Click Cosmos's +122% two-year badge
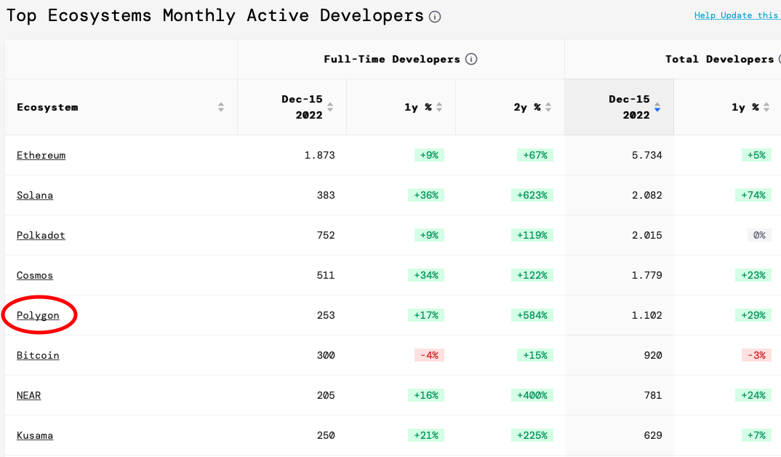 [532, 276]
